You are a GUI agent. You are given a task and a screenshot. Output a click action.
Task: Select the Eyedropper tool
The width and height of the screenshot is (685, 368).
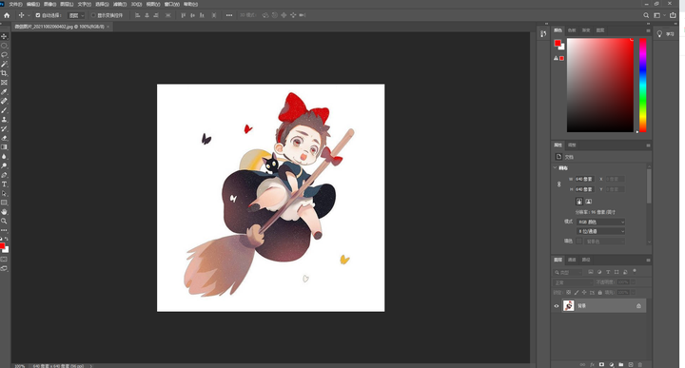4,91
